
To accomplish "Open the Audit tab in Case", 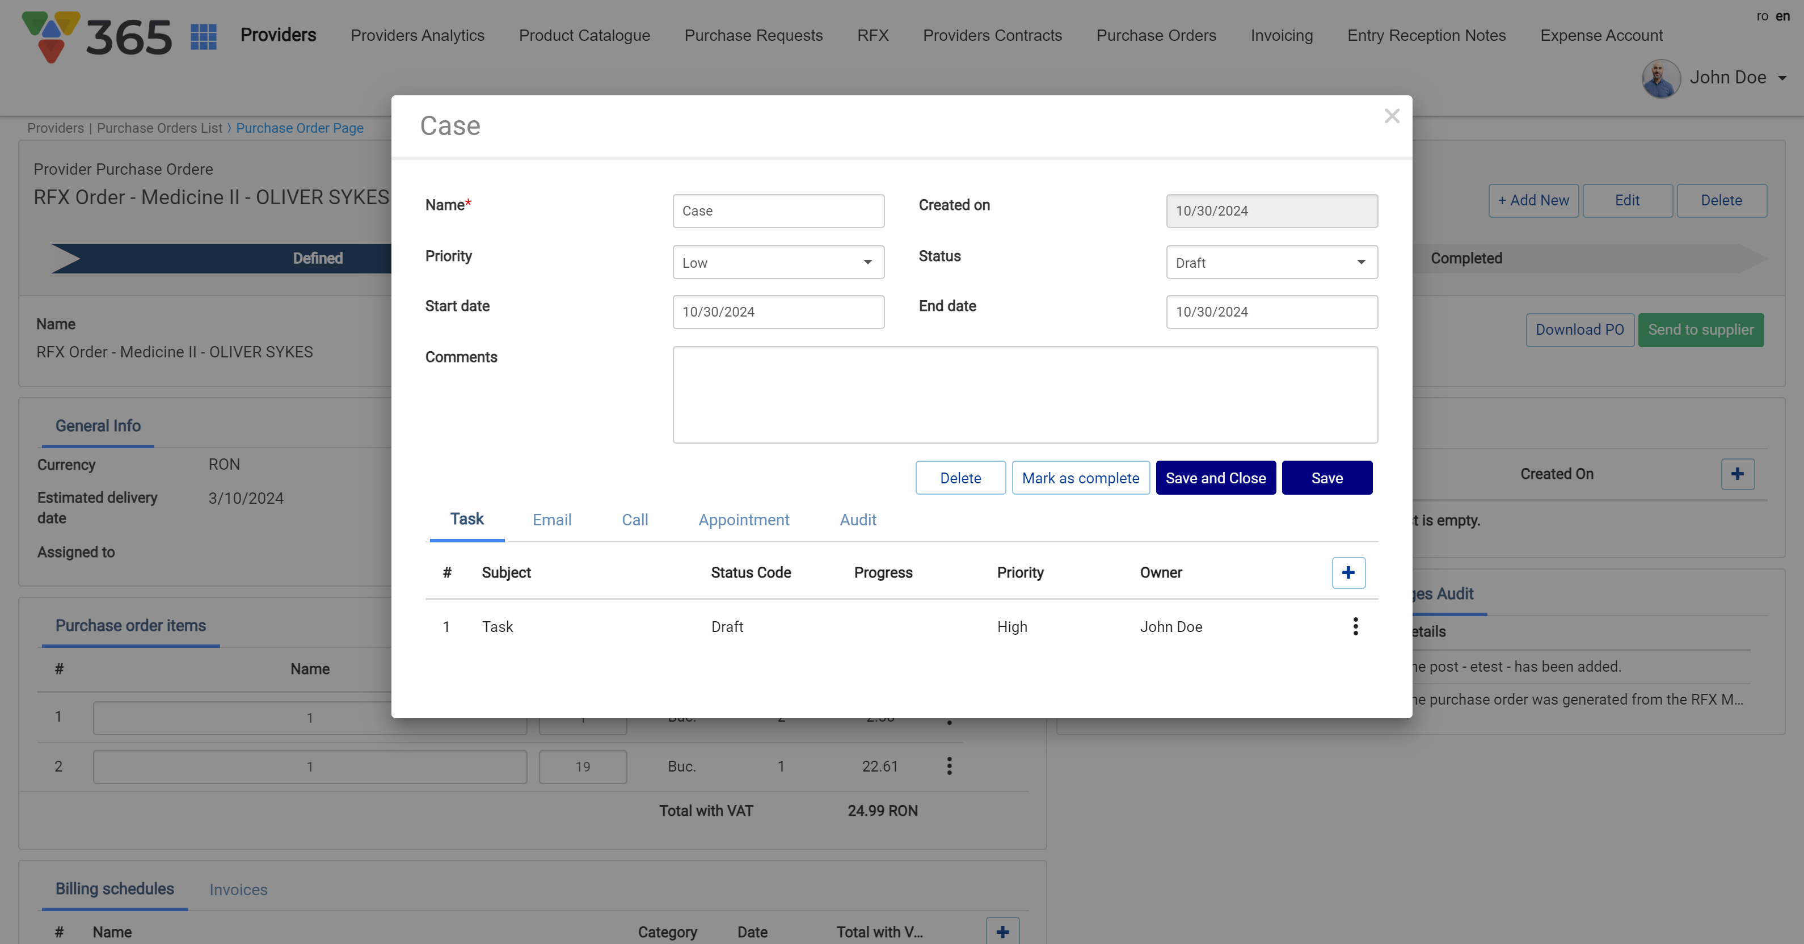I will click(857, 520).
